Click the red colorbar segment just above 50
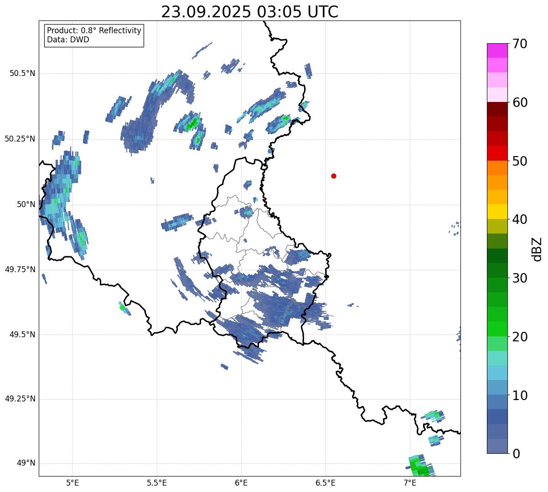Image resolution: width=548 pixels, height=492 pixels. pyautogui.click(x=497, y=153)
